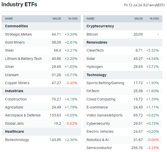Select the Gold Miners ETF row
Screen dimensions: 167x152
[x=15, y=42]
